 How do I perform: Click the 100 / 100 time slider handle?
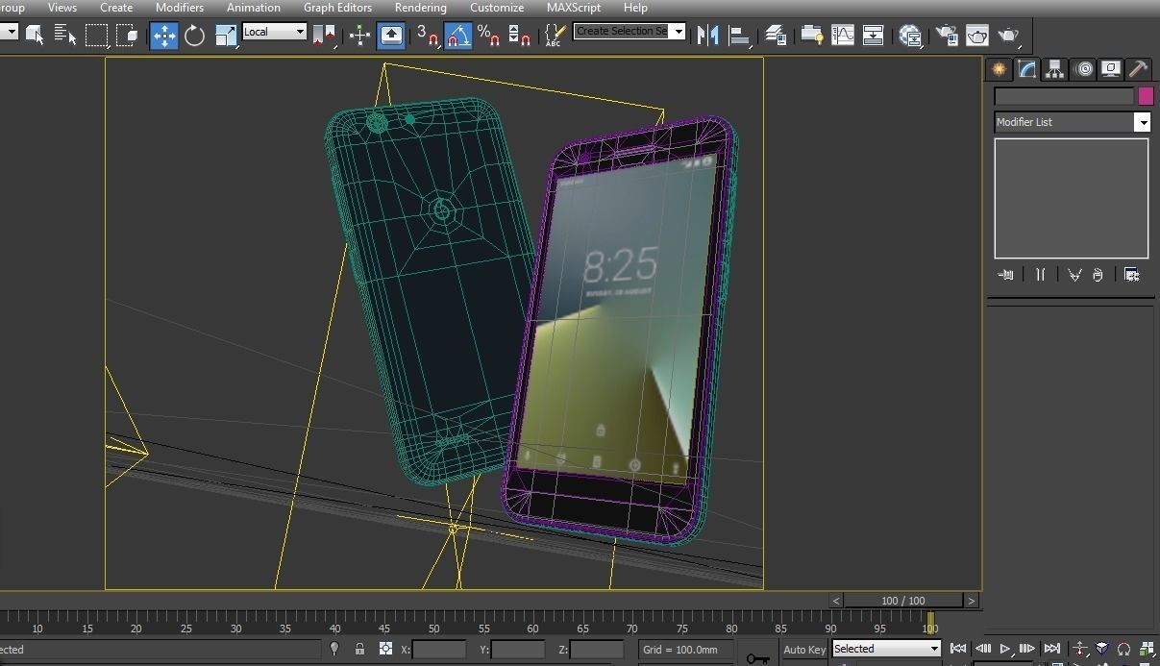coord(903,601)
